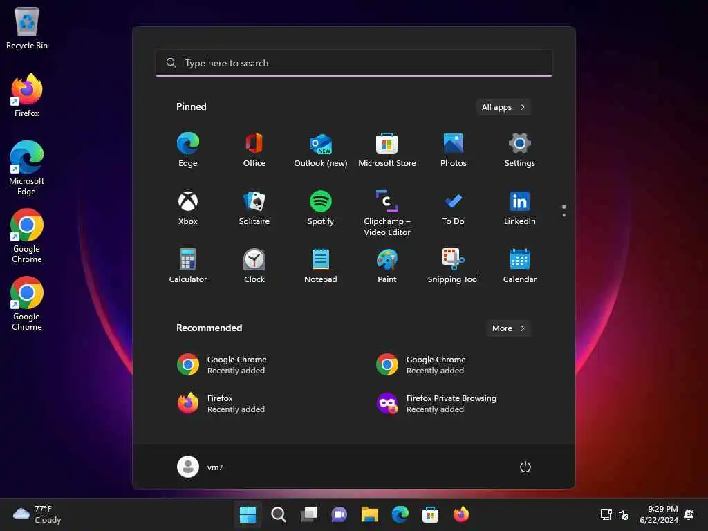Image resolution: width=708 pixels, height=531 pixels.
Task: Select Firefox desktop shortcut
Action: [27, 95]
